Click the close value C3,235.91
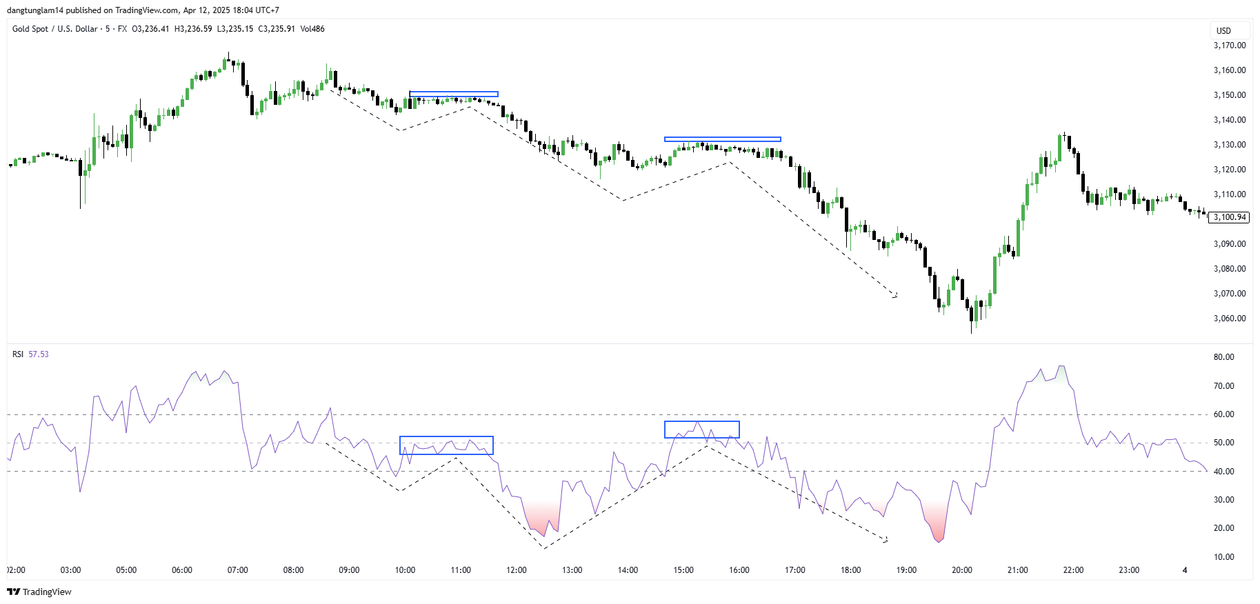Screen dimensions: 1260x604 (x=277, y=29)
